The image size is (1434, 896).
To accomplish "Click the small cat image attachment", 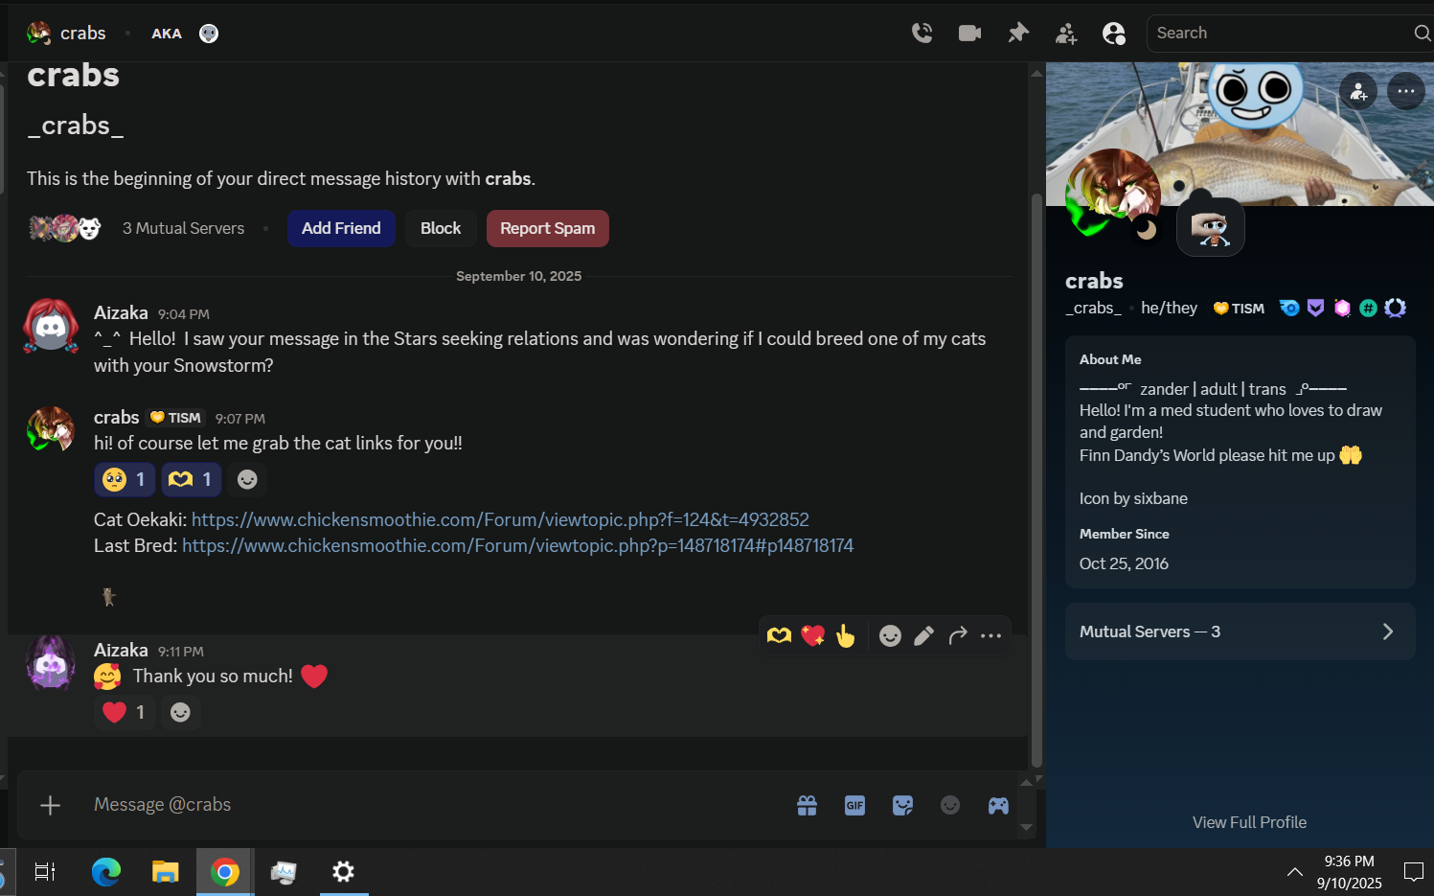I will [108, 597].
